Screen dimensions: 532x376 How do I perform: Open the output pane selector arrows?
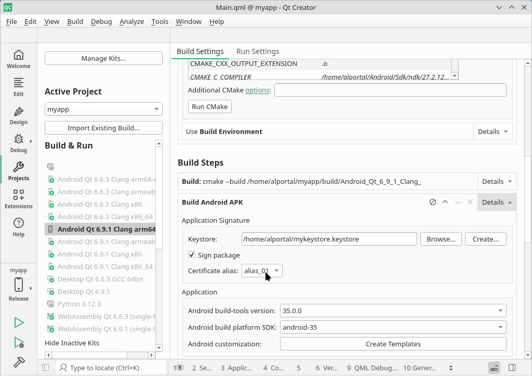coord(451,368)
